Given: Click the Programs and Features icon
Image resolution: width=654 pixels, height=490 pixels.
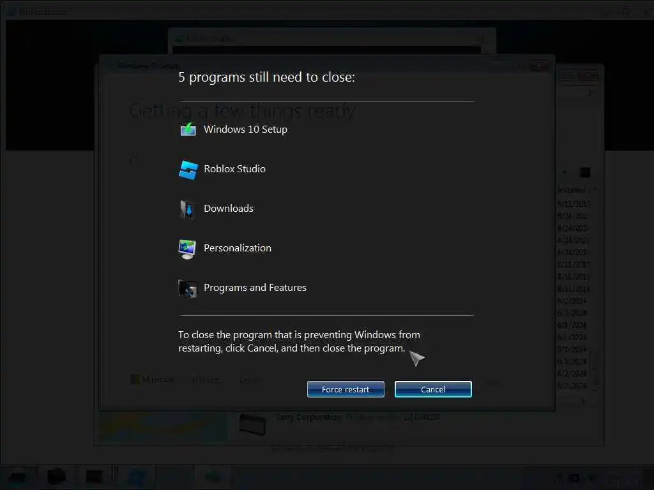Looking at the screenshot, I should click(188, 288).
